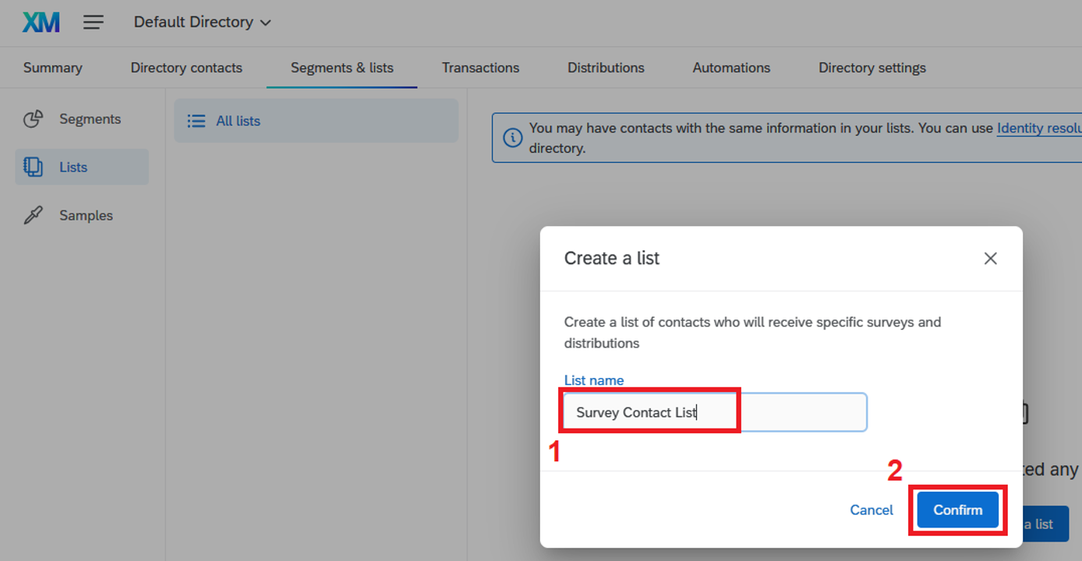
Task: Go to the Transactions tab
Action: [x=480, y=68]
